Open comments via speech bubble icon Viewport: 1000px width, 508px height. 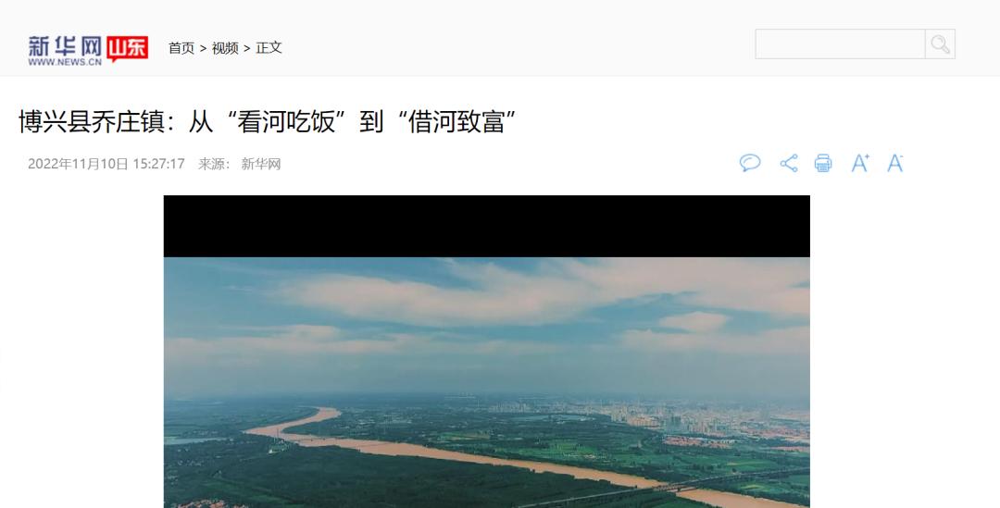pyautogui.click(x=750, y=163)
